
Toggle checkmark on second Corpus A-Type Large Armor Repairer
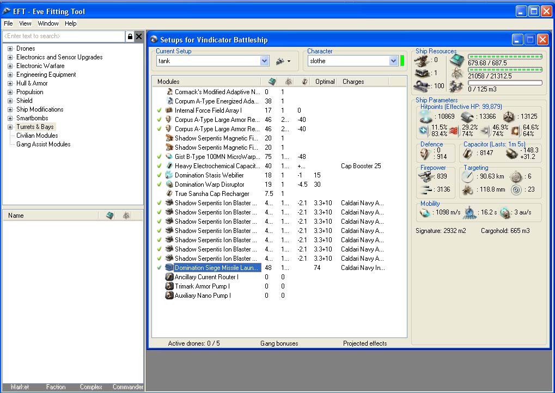[159, 129]
